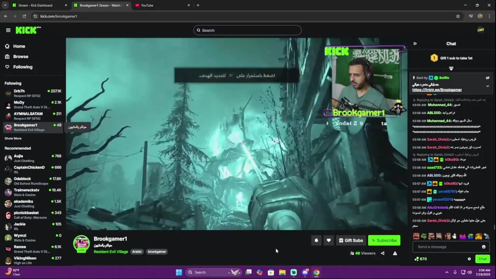This screenshot has width=496, height=279.
Task: Open VikingNilsen recommended channel
Action: (x=33, y=260)
